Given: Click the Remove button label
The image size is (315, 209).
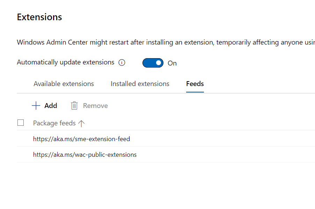Looking at the screenshot, I should (x=95, y=106).
